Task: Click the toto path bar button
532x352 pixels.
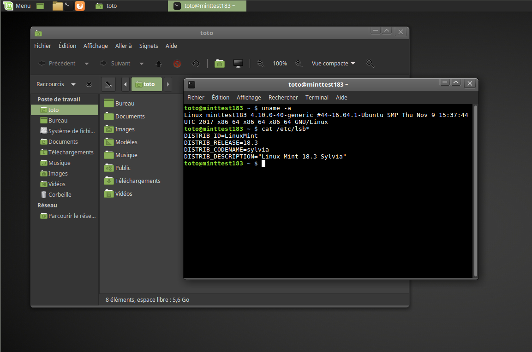Action: 147,84
